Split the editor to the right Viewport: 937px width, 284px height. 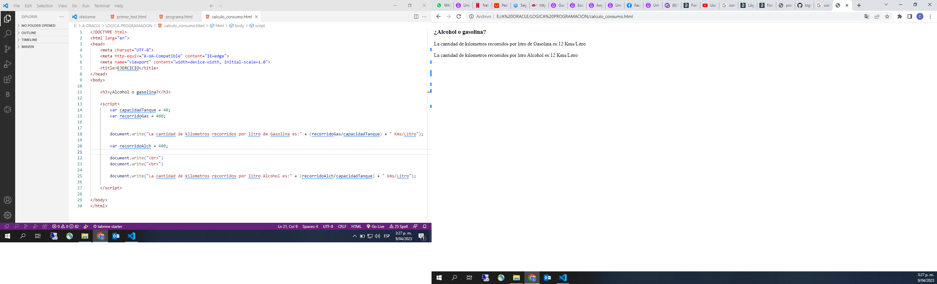tap(416, 17)
